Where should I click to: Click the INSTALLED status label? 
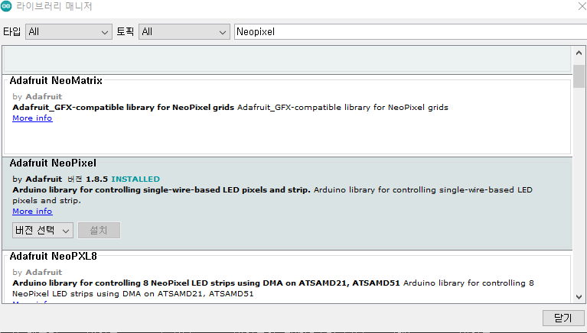[135, 179]
